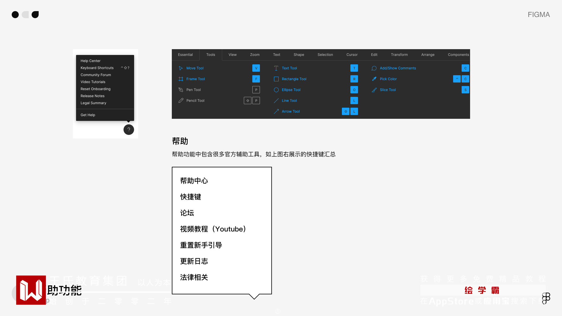Click the Move Tool arrow icon

[181, 68]
